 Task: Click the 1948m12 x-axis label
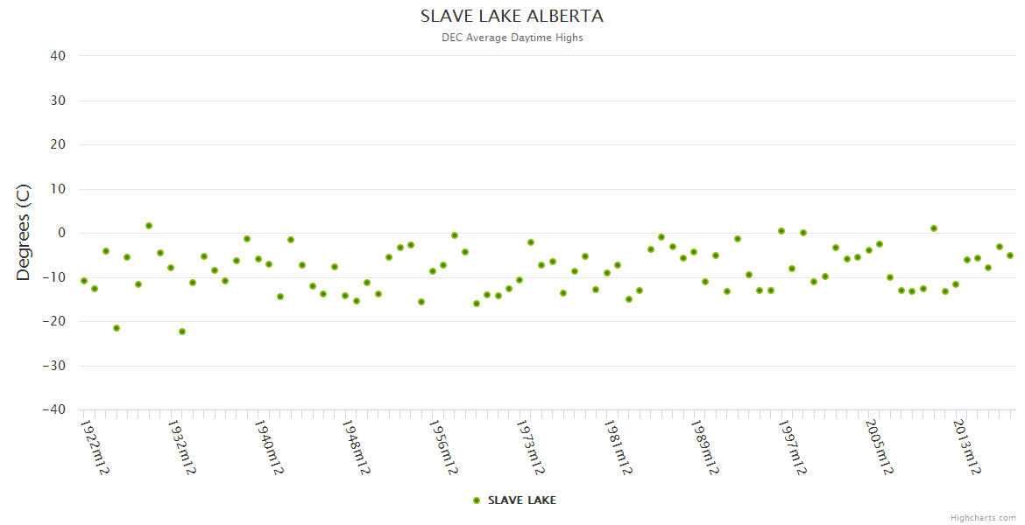(356, 447)
